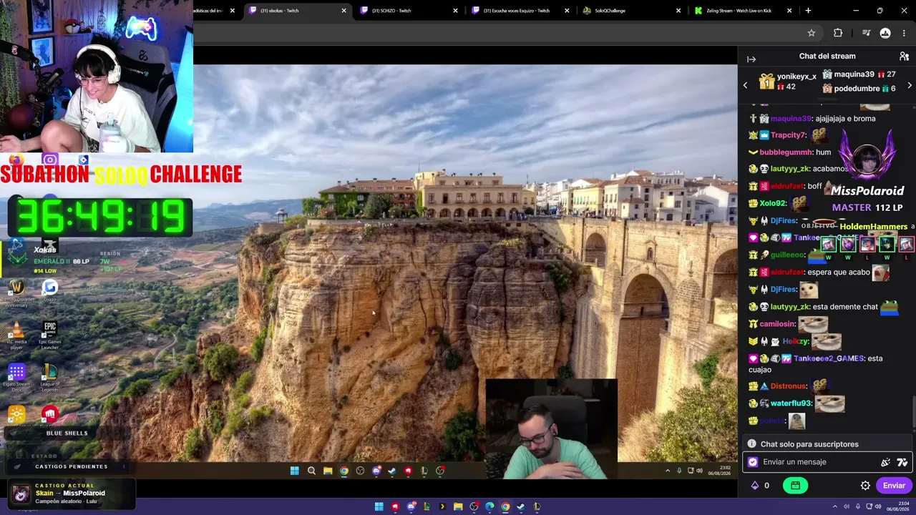Close the SoloQChallenge tab
Screen dimensions: 916x515
pos(678,11)
